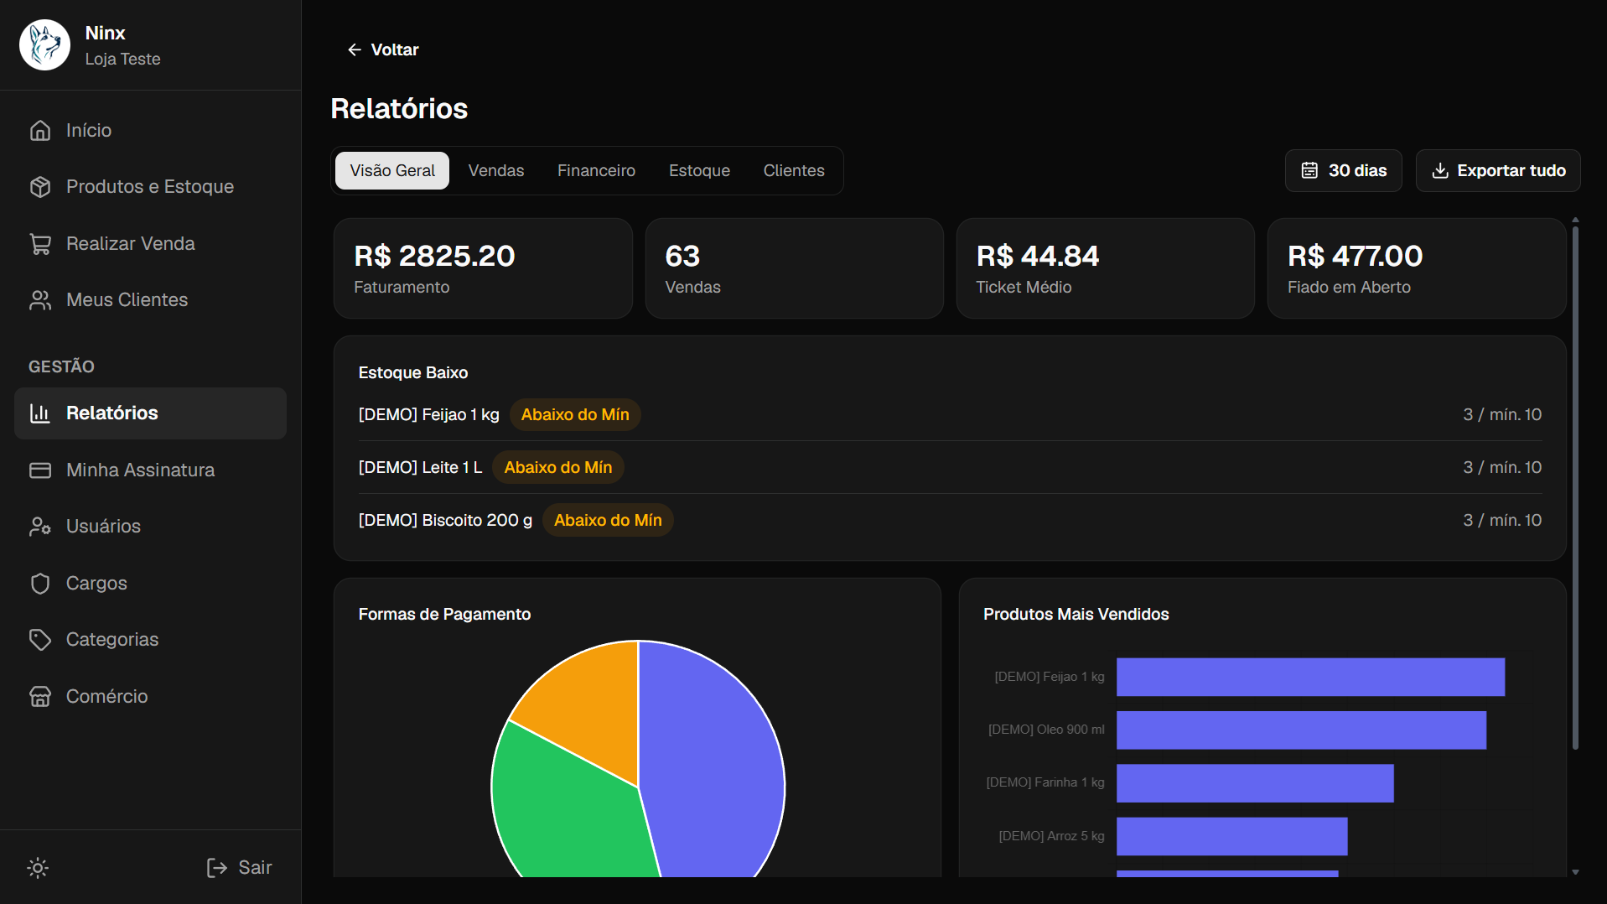
Task: Click the "Relatórios" page heading
Action: pyautogui.click(x=399, y=109)
